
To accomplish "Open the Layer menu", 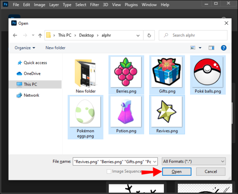I will coord(54,5).
